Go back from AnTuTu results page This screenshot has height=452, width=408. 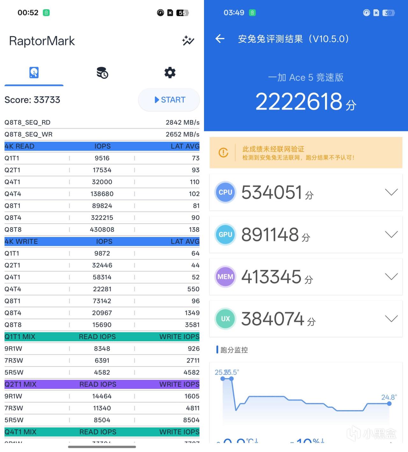[x=220, y=39]
